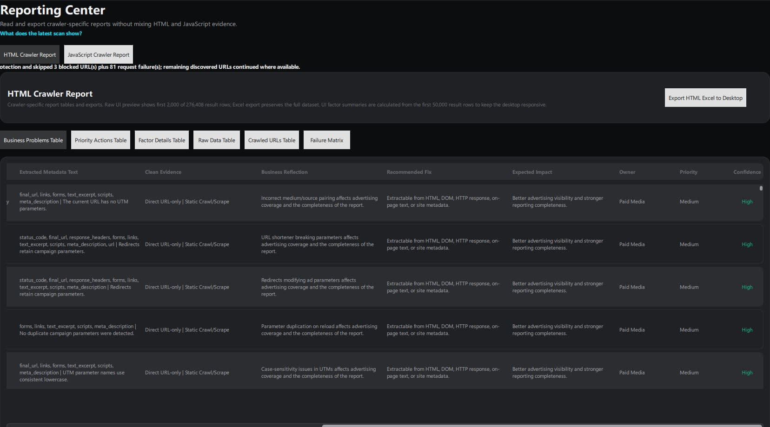770x427 pixels.
Task: Click the Extracted Metadata Text column header
Action: (x=48, y=172)
